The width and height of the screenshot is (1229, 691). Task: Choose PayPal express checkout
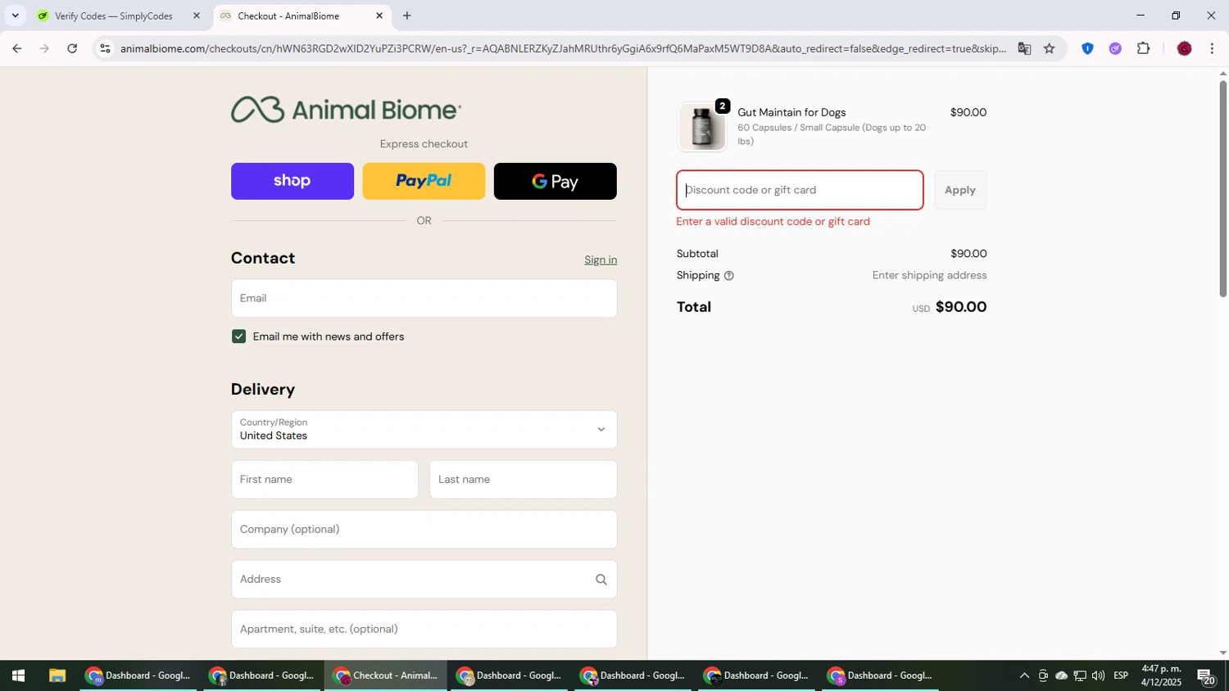tap(424, 181)
